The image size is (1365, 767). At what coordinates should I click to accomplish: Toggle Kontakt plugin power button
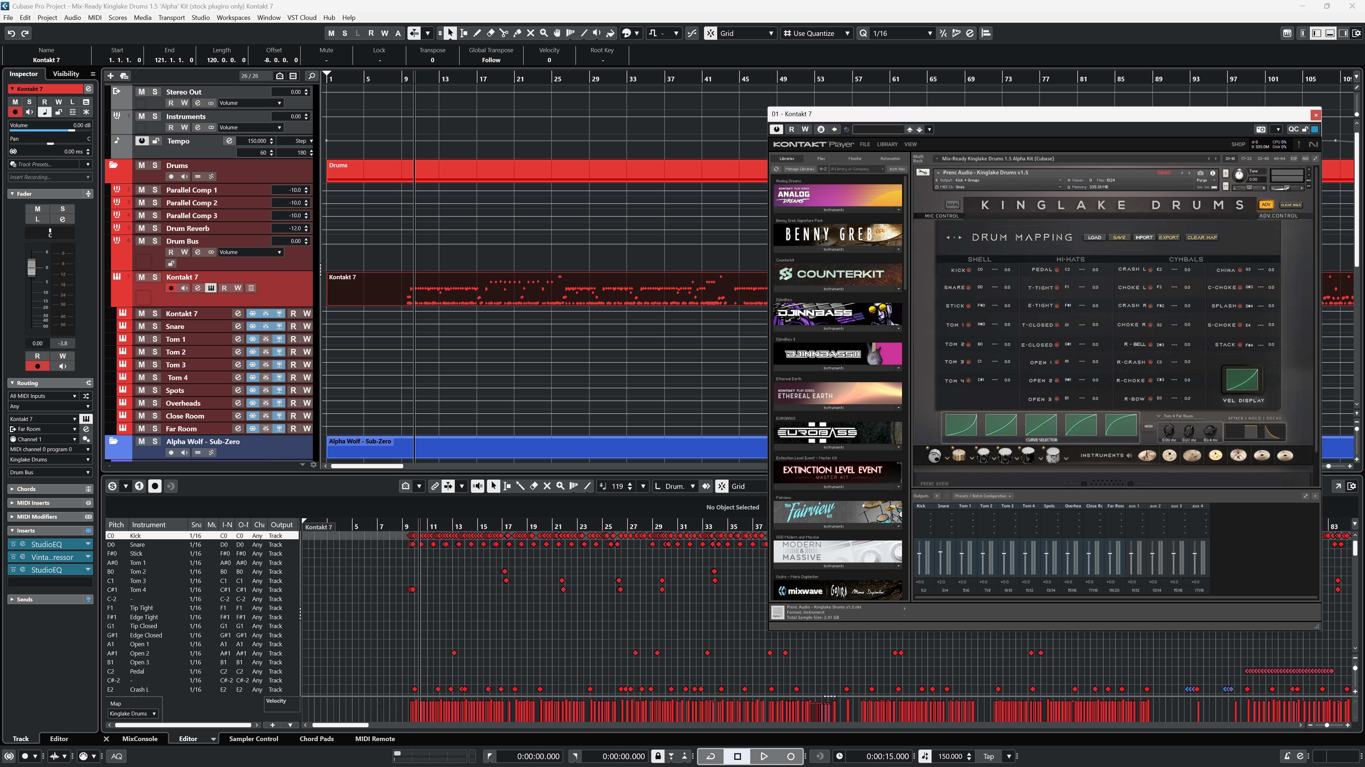[x=776, y=129]
